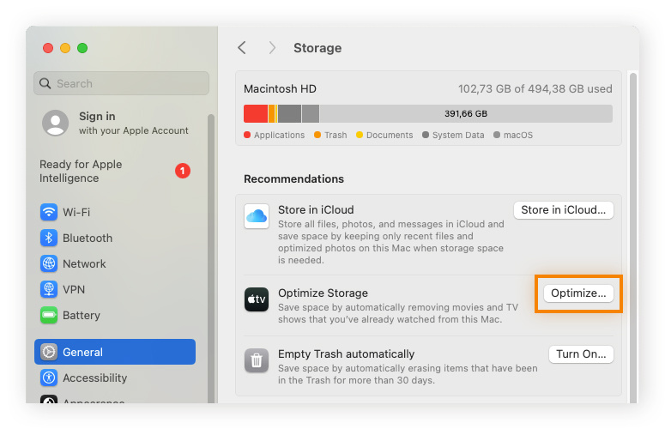
Task: Select the General gear icon
Action: (49, 352)
